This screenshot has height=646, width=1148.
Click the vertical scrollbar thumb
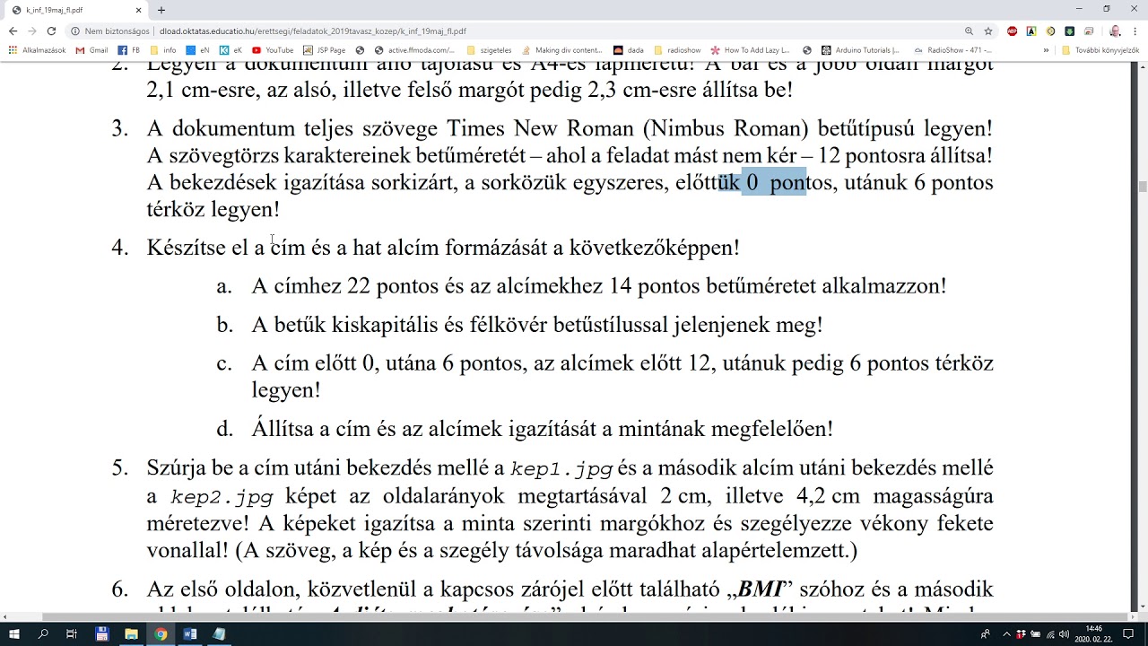(1143, 187)
